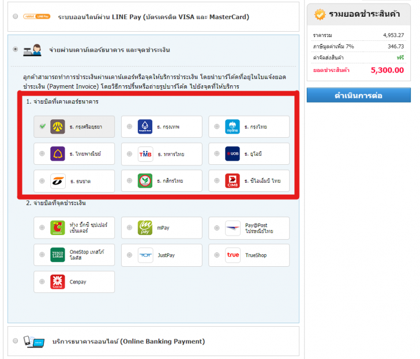
Task: Click the TOT JustPay logo icon
Action: pyautogui.click(x=145, y=255)
